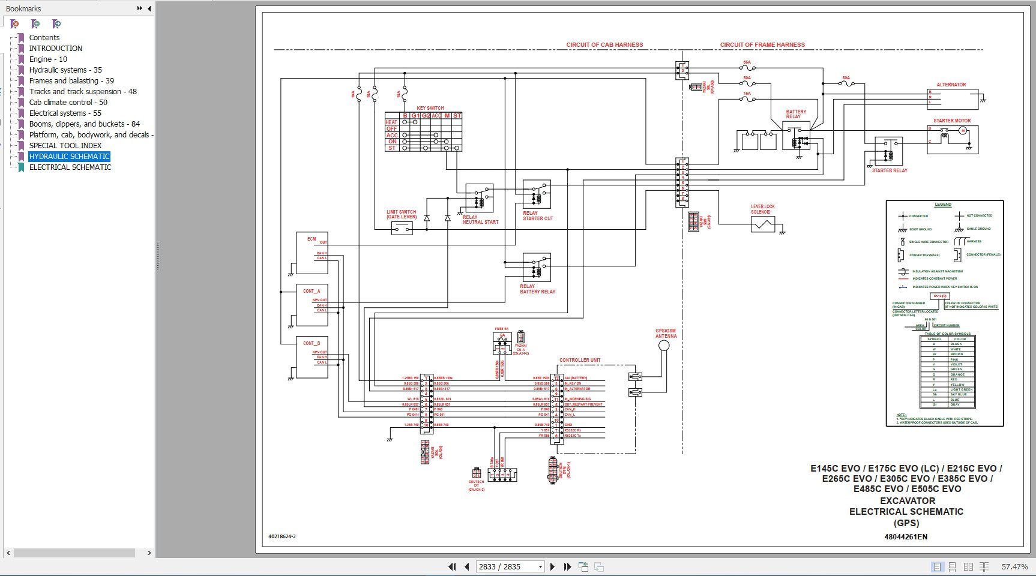Toggle two-page facing layout
1036x576 pixels.
pos(968,566)
